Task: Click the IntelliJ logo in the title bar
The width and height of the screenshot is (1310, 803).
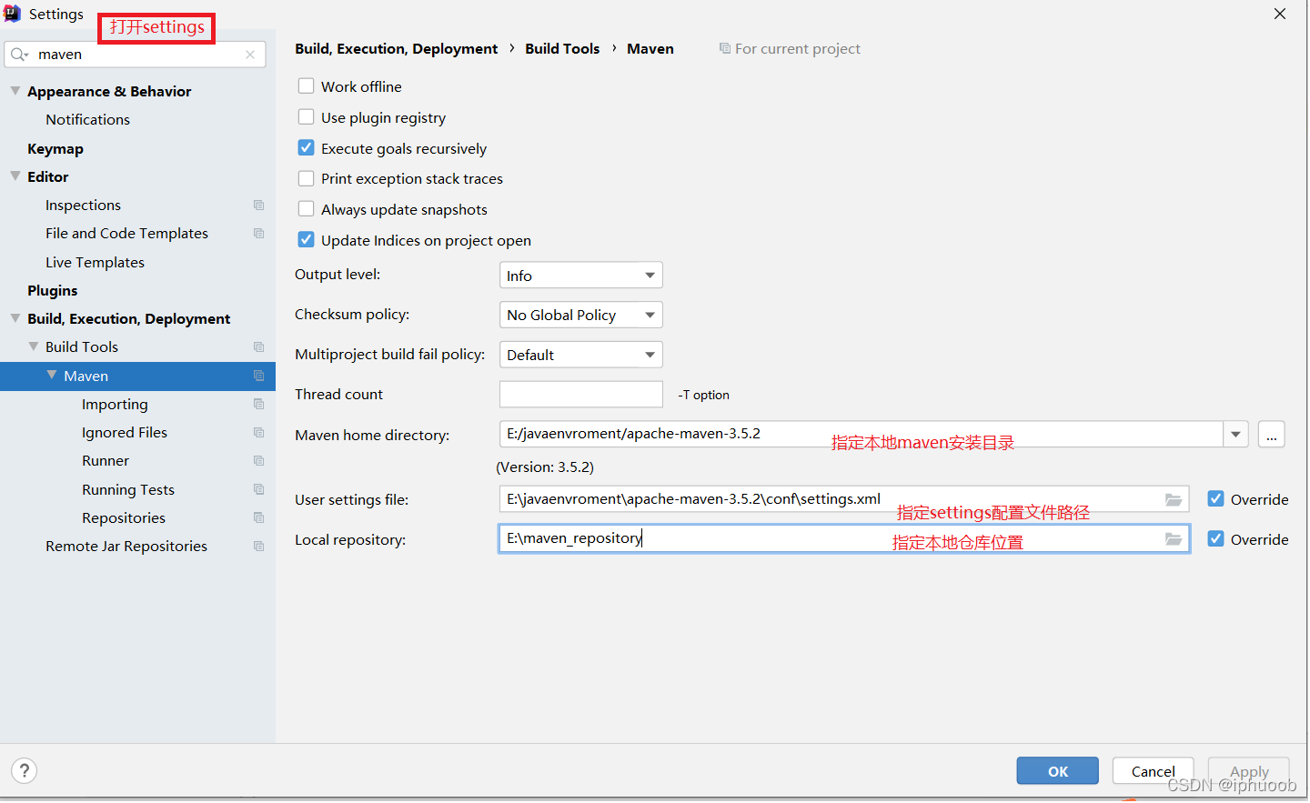Action: click(x=13, y=14)
